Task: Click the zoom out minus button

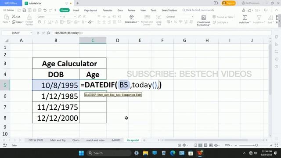Action: (x=236, y=145)
